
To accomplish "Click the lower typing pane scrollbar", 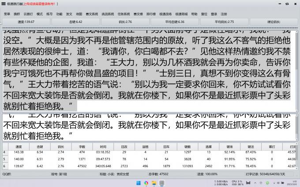I will pos(296,127).
